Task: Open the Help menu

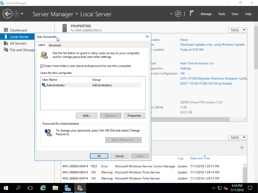Action: [x=248, y=14]
